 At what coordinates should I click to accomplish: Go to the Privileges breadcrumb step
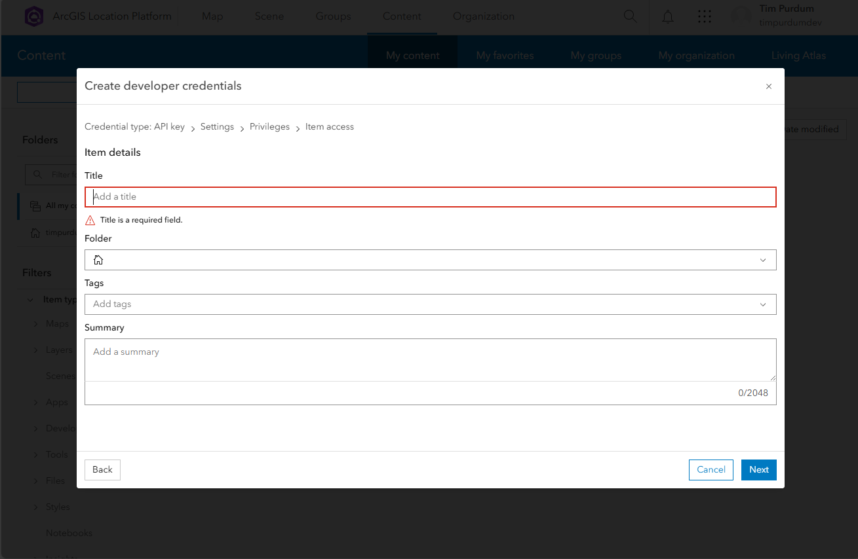269,127
